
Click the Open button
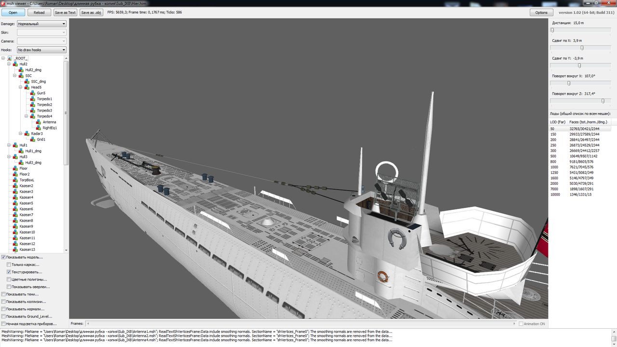coord(13,13)
